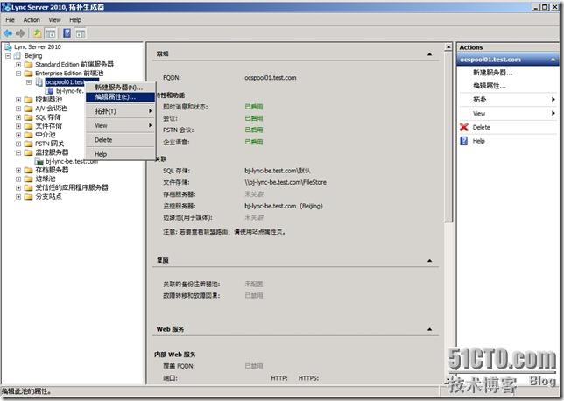564x401 pixels.
Task: Expand the 存档服务器 tree node
Action: (x=18, y=170)
